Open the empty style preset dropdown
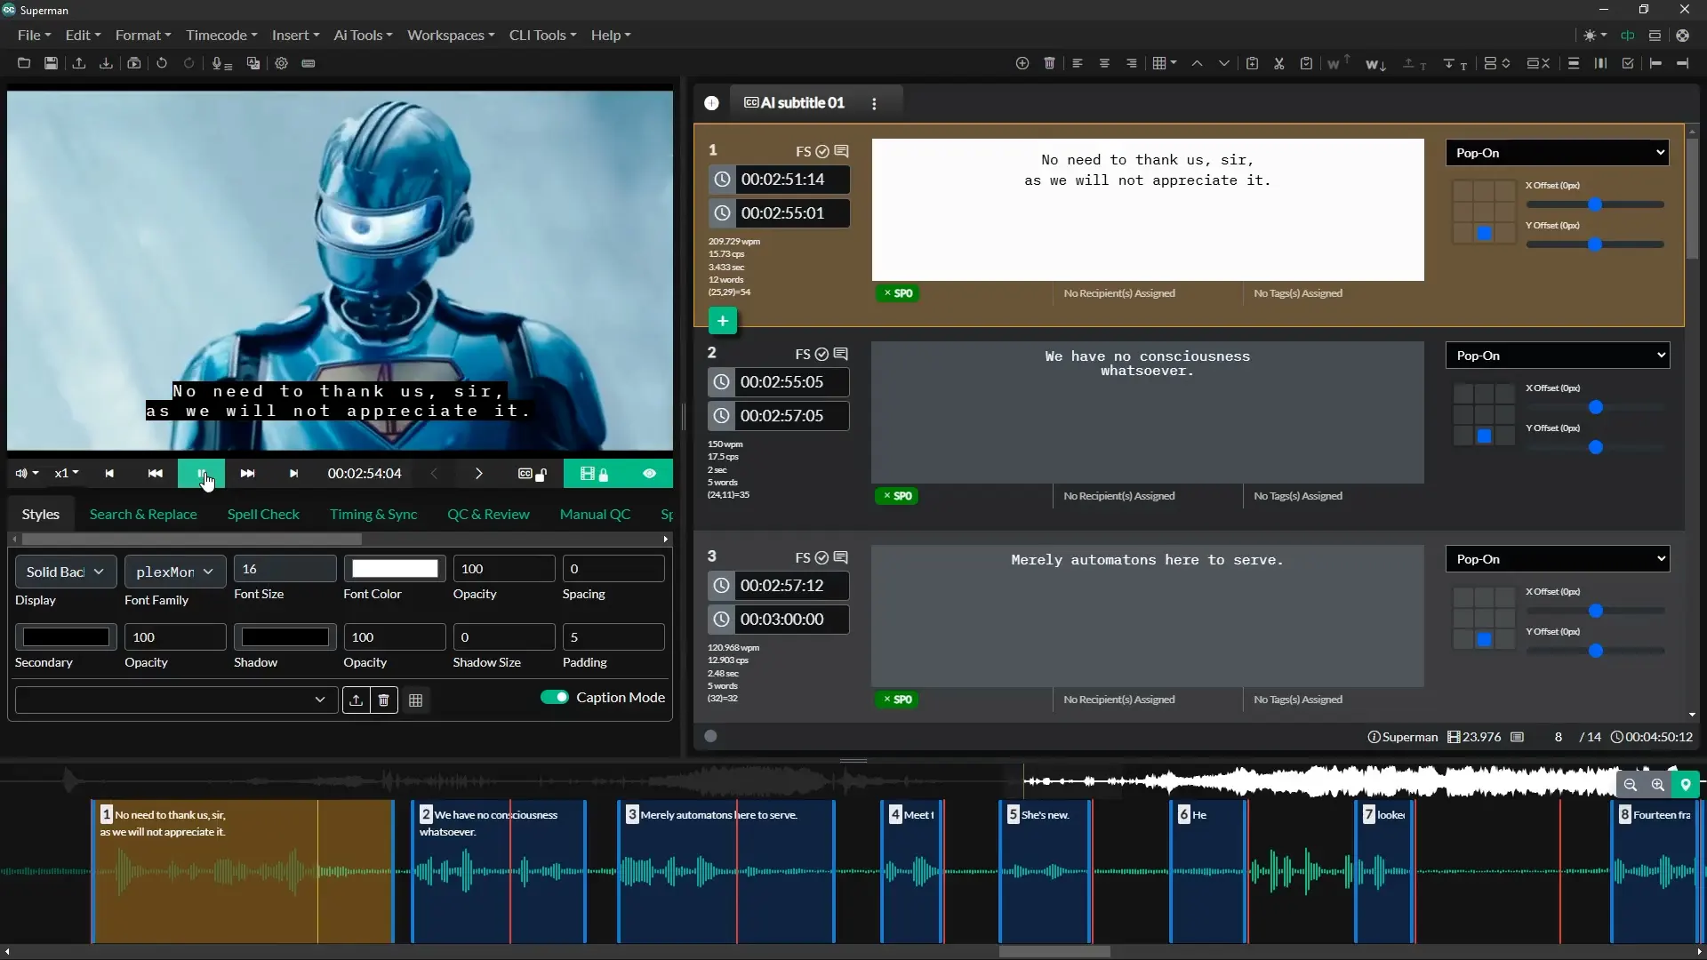 click(x=176, y=700)
